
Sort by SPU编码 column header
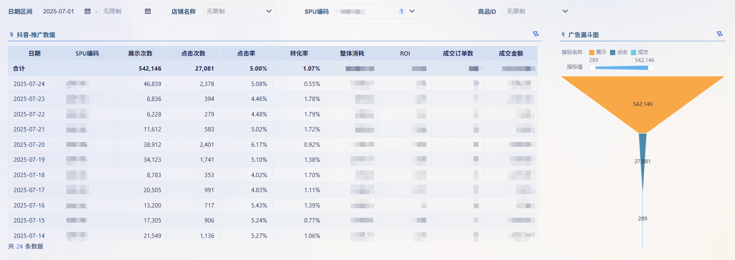(x=87, y=53)
